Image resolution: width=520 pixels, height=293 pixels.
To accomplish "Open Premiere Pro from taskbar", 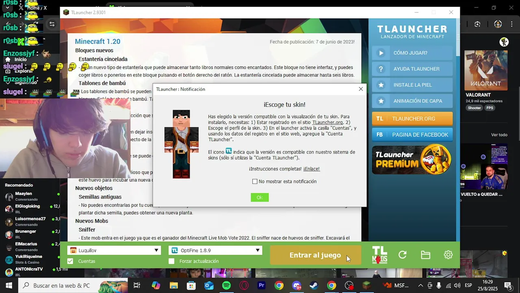I will 262,286.
